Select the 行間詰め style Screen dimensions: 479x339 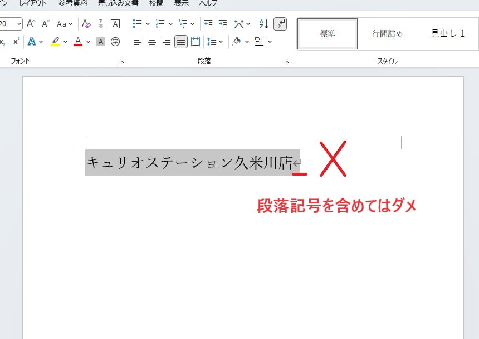[387, 33]
